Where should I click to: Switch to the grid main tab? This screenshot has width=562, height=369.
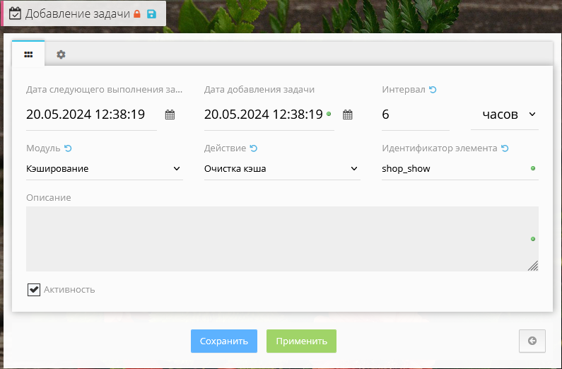[28, 54]
